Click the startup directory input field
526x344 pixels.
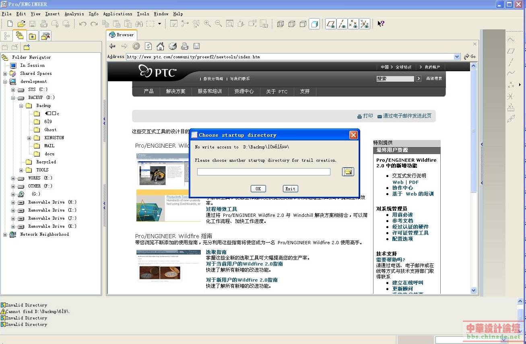[264, 172]
